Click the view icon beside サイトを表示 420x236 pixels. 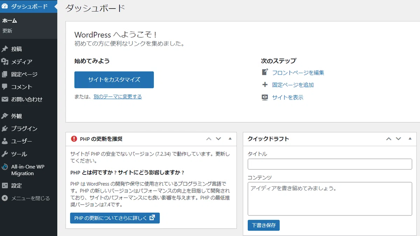click(265, 98)
